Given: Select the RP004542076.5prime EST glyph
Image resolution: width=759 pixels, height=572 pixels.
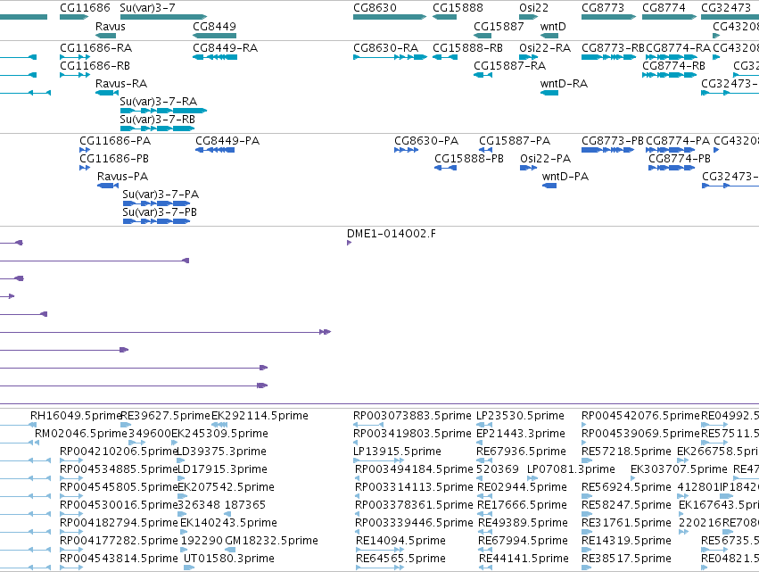Looking at the screenshot, I should tap(584, 425).
